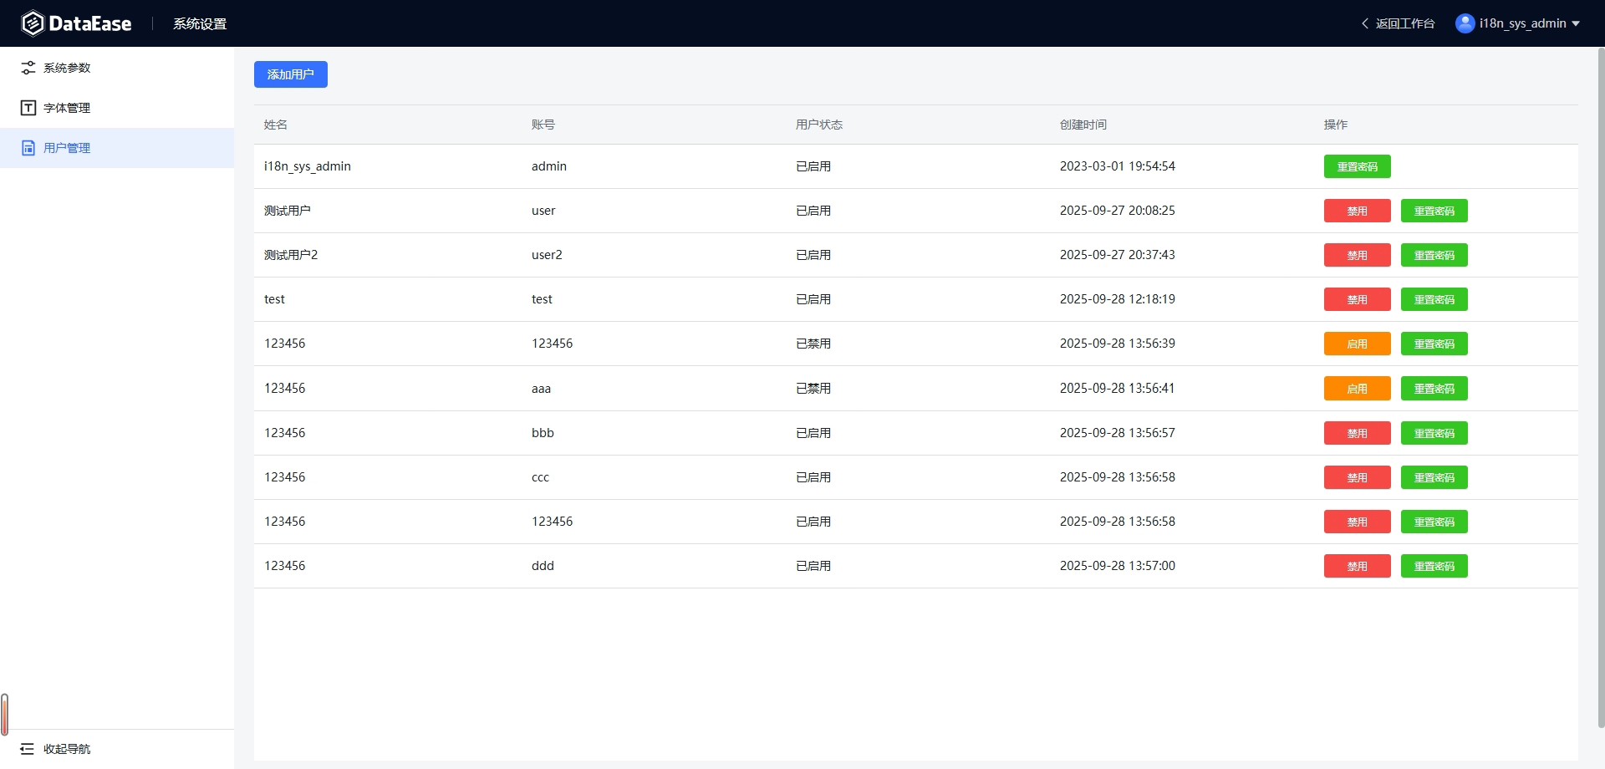The width and height of the screenshot is (1605, 769).
Task: Click the date 2023-03-01 19:54:54
Action: tap(1118, 166)
